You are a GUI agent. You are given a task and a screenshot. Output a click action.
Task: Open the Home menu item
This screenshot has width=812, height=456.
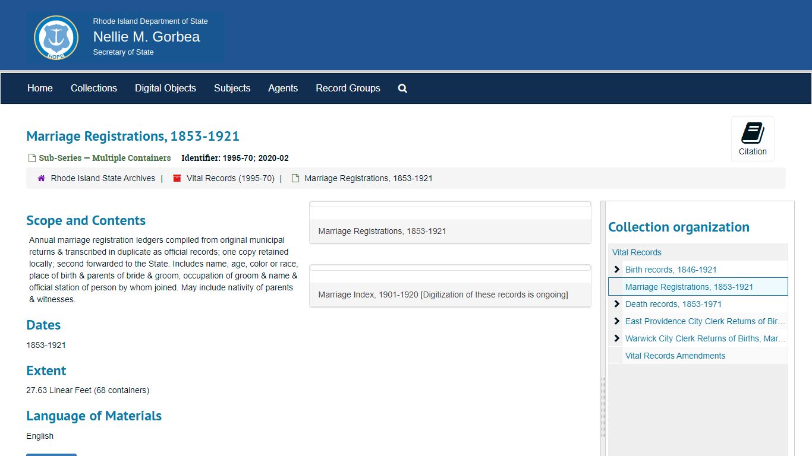point(40,88)
